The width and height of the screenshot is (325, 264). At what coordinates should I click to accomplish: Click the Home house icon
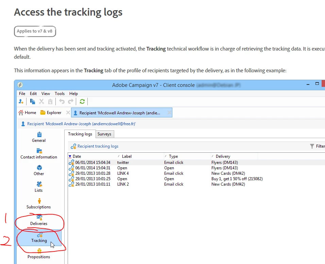[x=21, y=113]
